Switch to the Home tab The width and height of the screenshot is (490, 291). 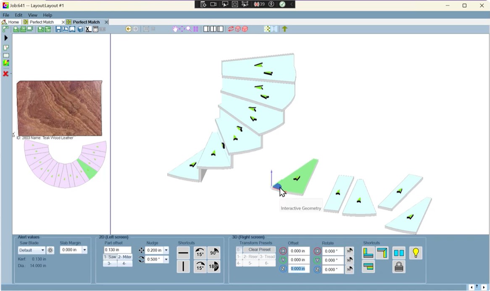pyautogui.click(x=11, y=22)
